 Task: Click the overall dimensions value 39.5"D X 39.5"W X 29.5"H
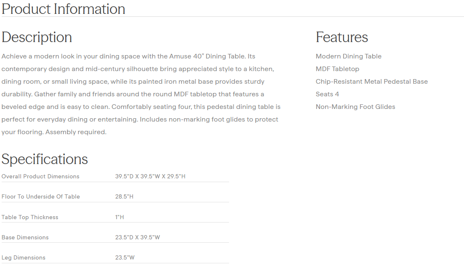tap(150, 176)
